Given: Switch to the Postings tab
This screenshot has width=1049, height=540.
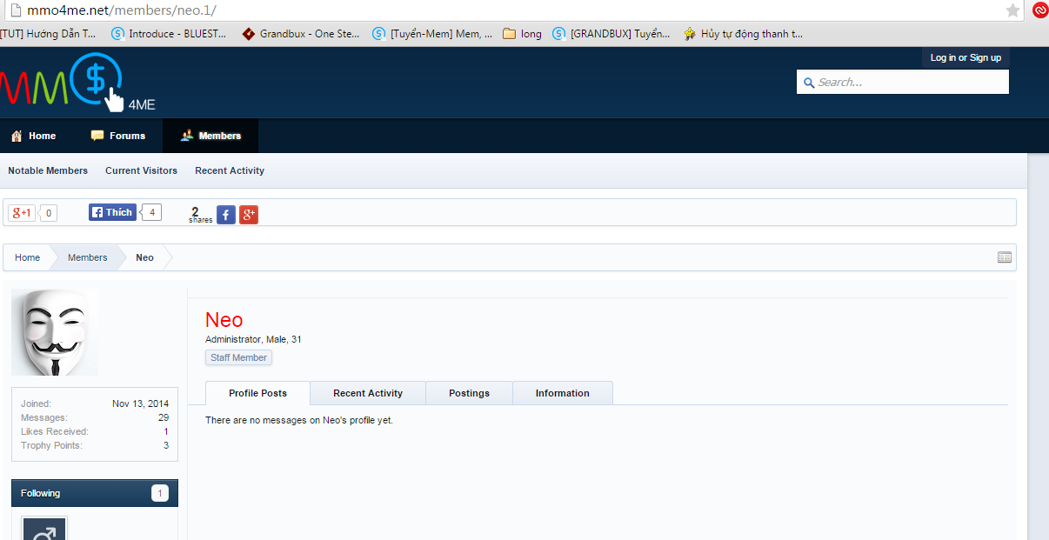Looking at the screenshot, I should (x=469, y=393).
